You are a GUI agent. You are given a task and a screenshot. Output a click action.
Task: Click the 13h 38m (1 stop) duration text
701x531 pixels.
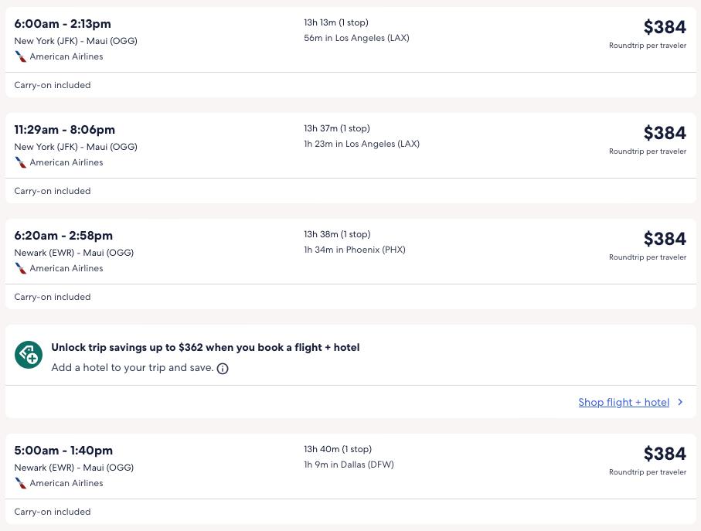point(337,234)
